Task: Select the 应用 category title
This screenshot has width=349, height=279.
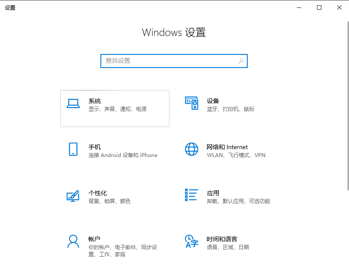Action: [x=213, y=193]
